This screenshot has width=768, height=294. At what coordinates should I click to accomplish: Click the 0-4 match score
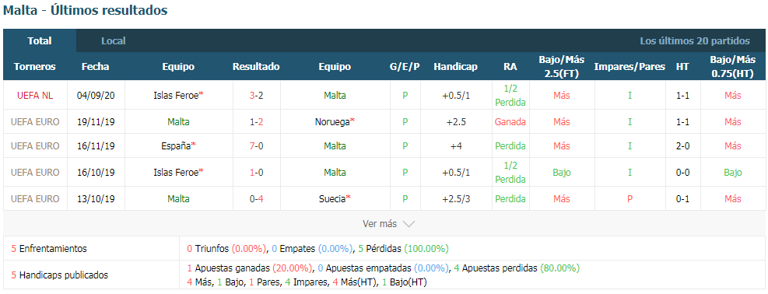pyautogui.click(x=256, y=198)
